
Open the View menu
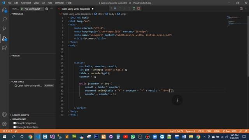(36, 3)
